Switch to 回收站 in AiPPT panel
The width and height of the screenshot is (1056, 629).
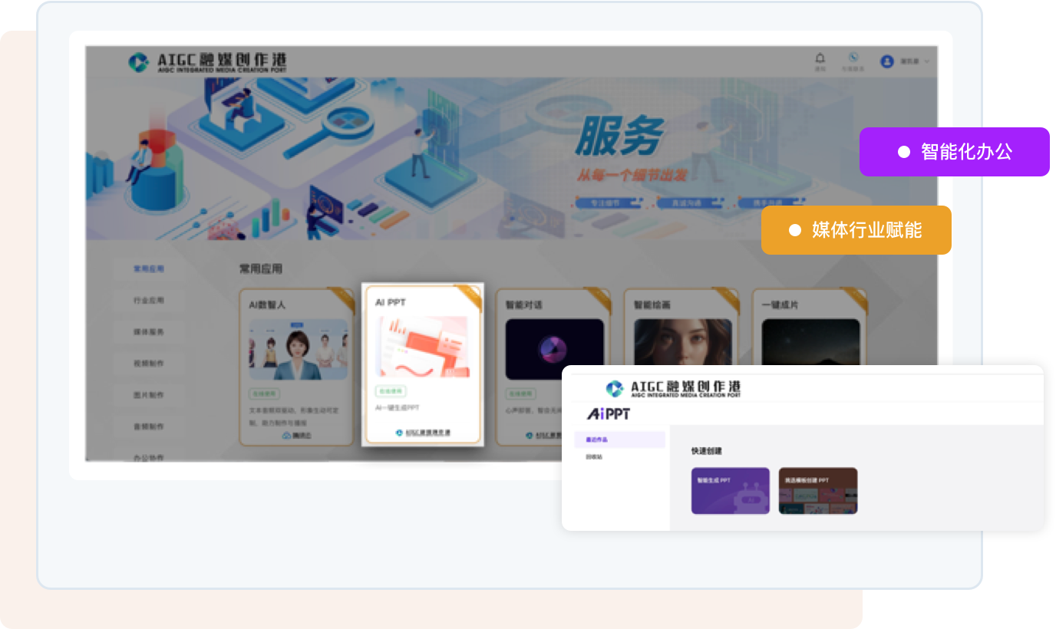coord(595,457)
